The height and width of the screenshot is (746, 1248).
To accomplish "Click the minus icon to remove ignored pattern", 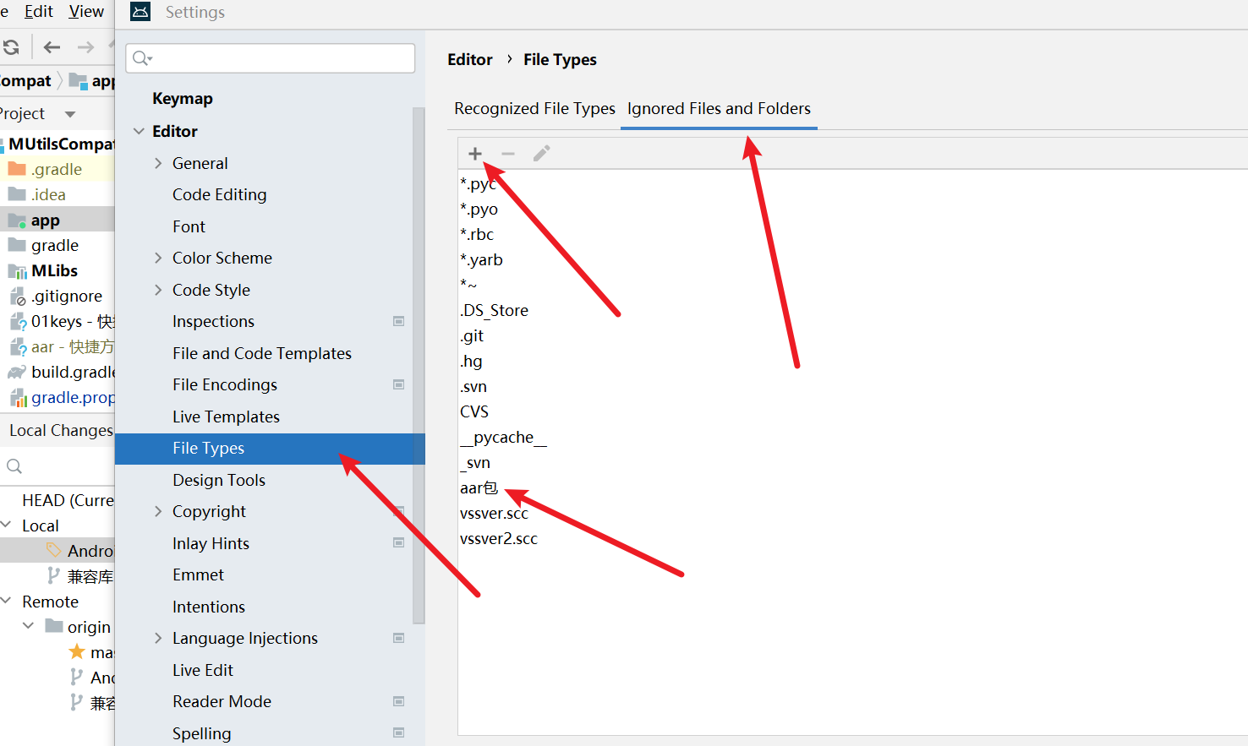I will (x=507, y=154).
